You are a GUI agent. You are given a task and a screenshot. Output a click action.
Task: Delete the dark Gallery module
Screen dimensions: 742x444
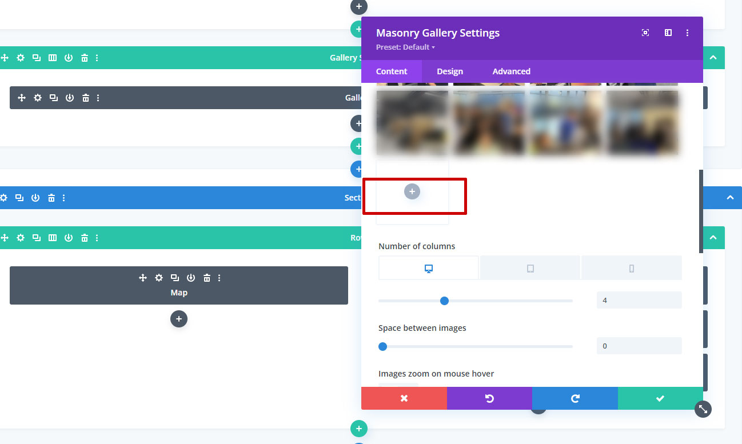tap(86, 98)
